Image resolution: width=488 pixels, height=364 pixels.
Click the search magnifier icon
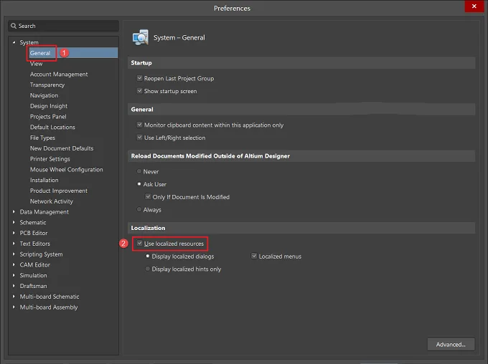click(x=14, y=26)
